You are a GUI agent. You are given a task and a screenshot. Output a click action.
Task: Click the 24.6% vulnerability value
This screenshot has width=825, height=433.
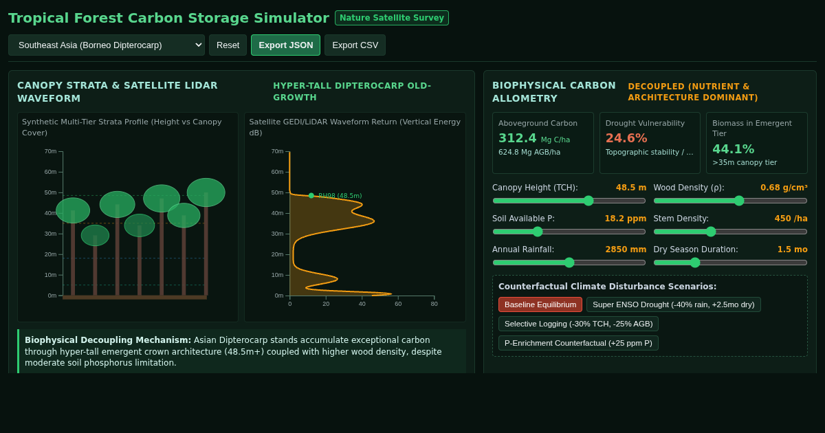(626, 138)
